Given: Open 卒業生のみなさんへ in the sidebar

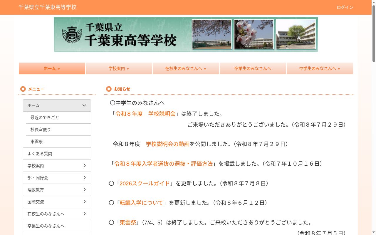Looking at the screenshot, I should point(57,226).
